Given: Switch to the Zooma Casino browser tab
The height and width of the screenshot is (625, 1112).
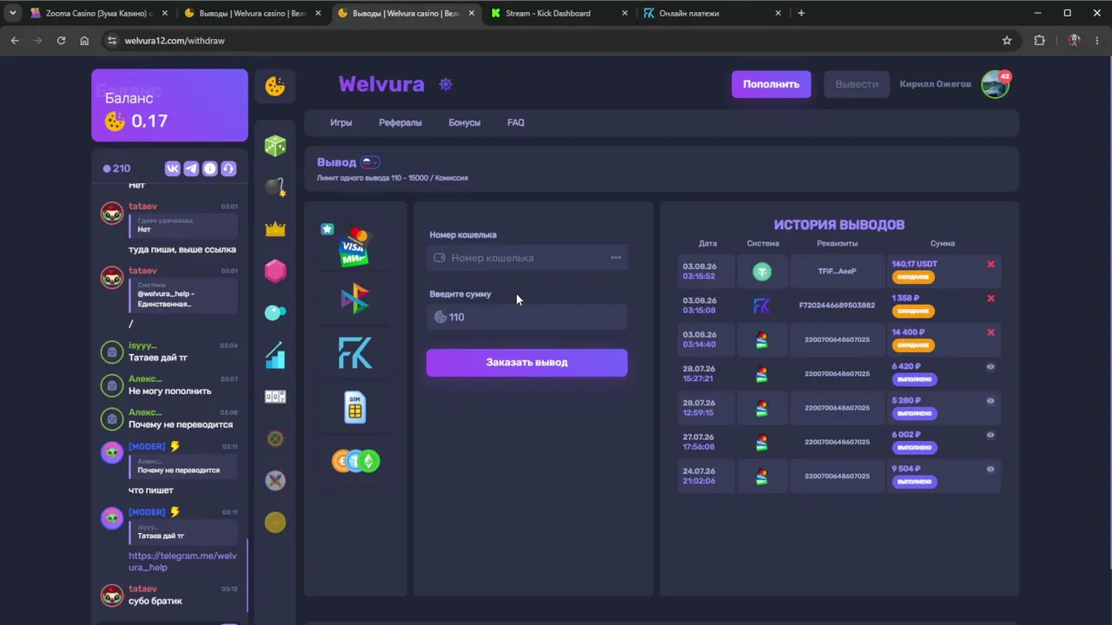Looking at the screenshot, I should pos(97,13).
